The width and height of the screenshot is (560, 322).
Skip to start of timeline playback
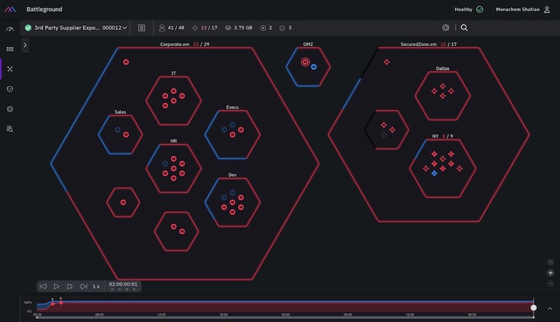pyautogui.click(x=43, y=286)
